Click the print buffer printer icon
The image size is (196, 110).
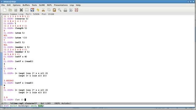(x=65, y=10)
